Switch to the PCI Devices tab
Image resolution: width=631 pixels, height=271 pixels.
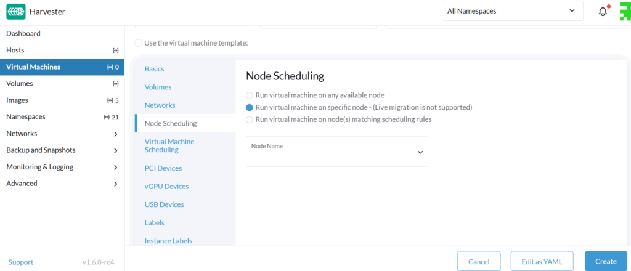(x=163, y=168)
